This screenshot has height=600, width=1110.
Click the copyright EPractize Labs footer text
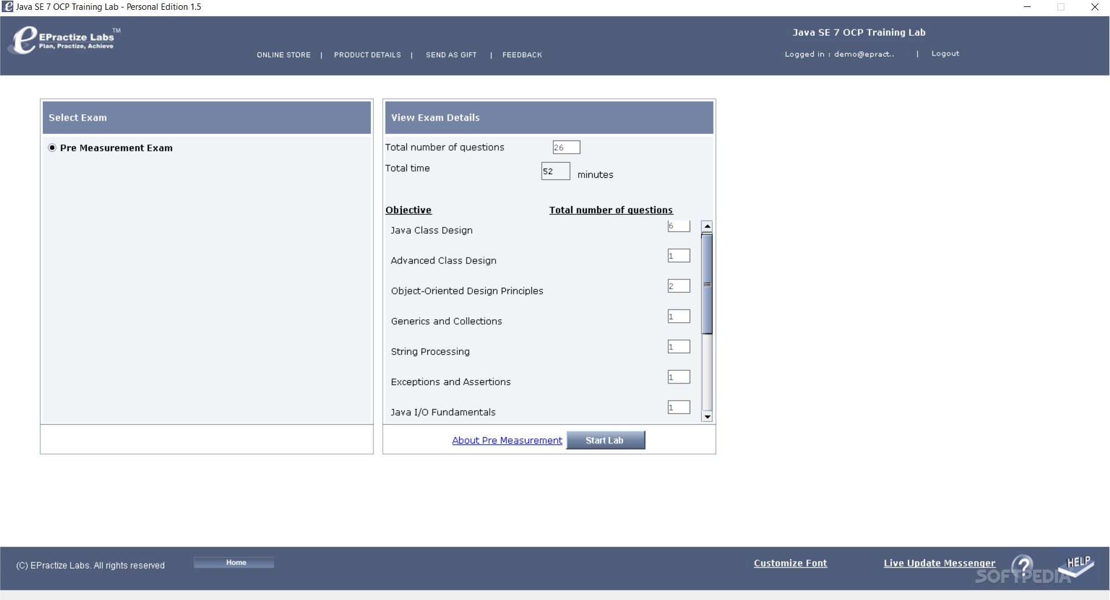(x=90, y=565)
